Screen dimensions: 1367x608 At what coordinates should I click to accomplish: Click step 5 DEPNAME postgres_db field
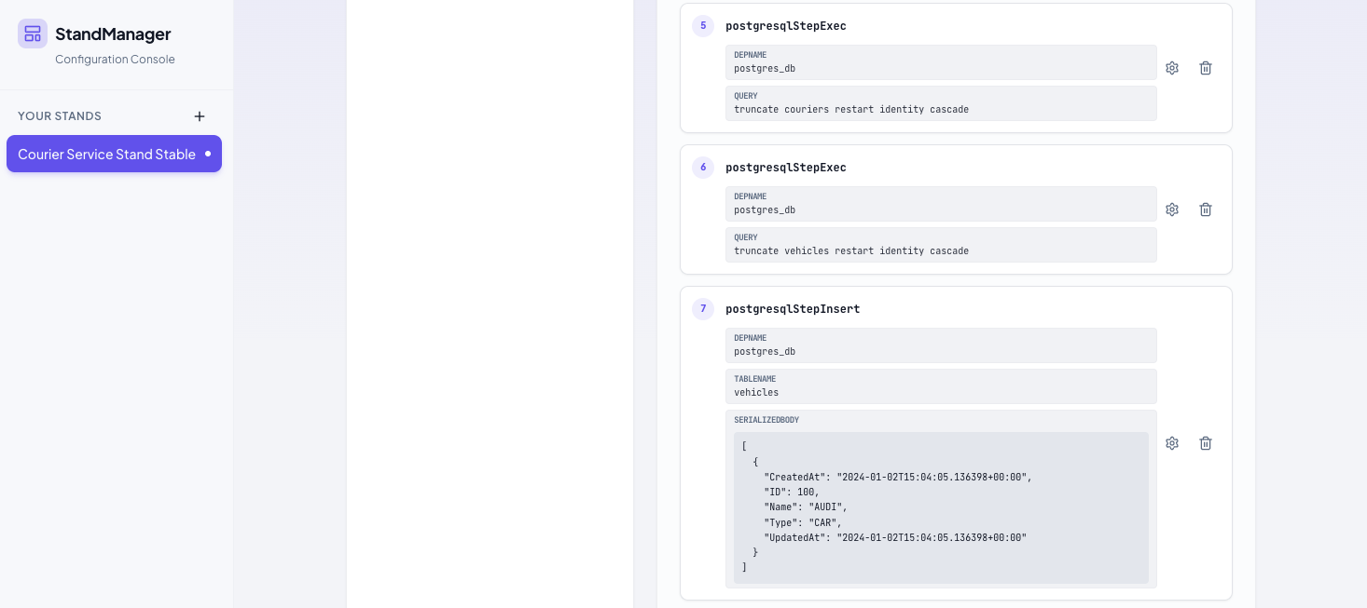pyautogui.click(x=940, y=62)
